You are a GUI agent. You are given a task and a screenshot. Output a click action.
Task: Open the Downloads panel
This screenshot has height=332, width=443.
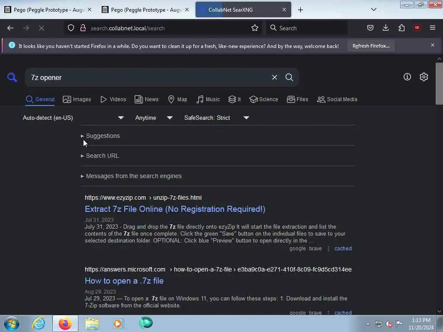pyautogui.click(x=385, y=28)
